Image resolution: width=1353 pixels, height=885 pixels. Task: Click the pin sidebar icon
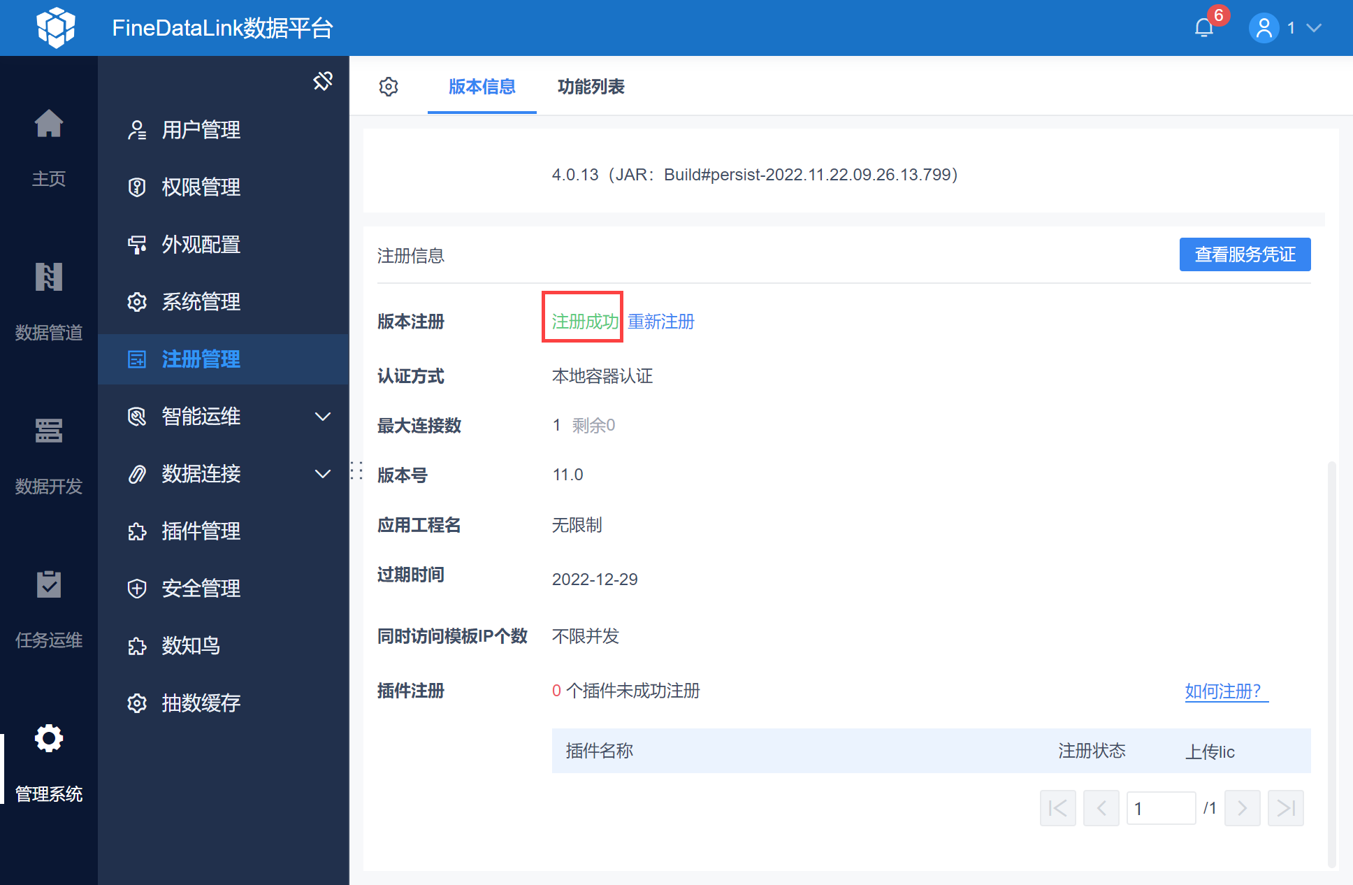pyautogui.click(x=323, y=81)
